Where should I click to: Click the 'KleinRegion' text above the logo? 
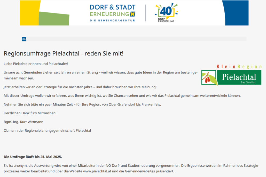click(239, 67)
